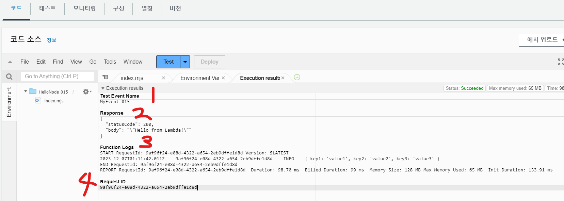
Task: Open the View menu
Action: coord(76,62)
